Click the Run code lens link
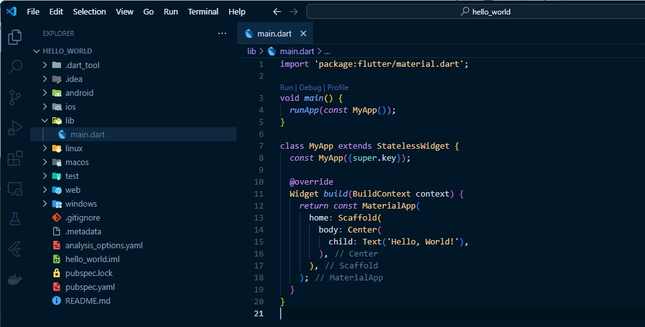This screenshot has width=645, height=327. (286, 88)
